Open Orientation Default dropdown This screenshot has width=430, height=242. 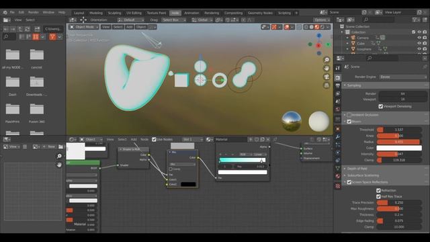coord(131,20)
